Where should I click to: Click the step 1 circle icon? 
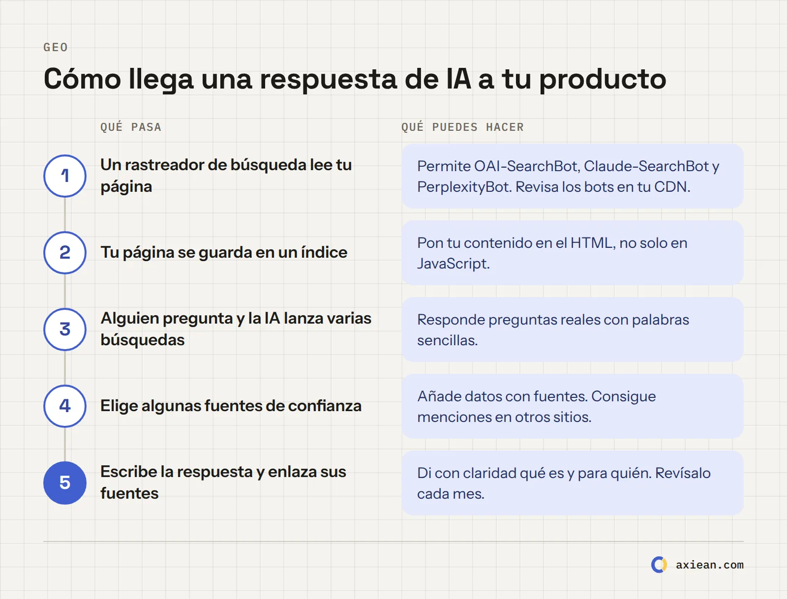coord(65,176)
